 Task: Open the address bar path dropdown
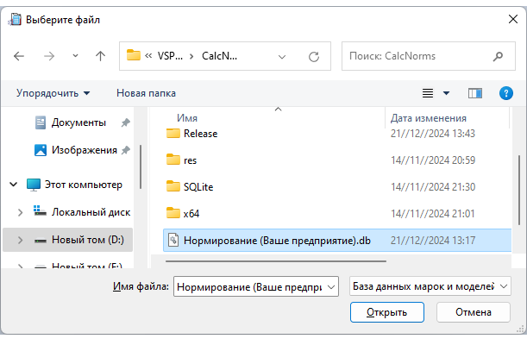click(282, 56)
